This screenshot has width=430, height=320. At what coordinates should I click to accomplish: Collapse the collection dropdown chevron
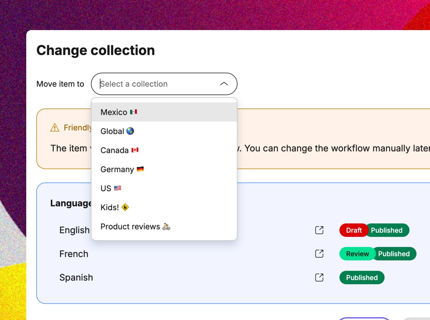click(224, 84)
